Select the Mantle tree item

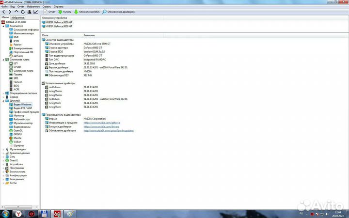pyautogui.click(x=16, y=138)
